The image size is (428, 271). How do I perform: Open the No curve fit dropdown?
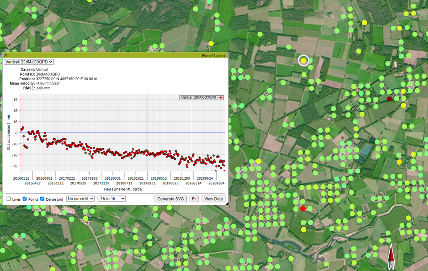click(x=80, y=199)
